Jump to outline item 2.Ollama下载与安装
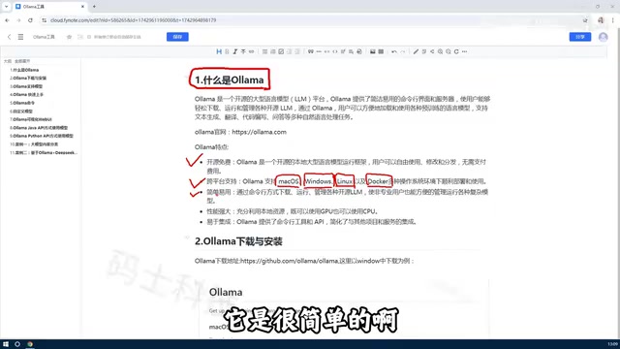The height and width of the screenshot is (349, 620). [x=28, y=78]
